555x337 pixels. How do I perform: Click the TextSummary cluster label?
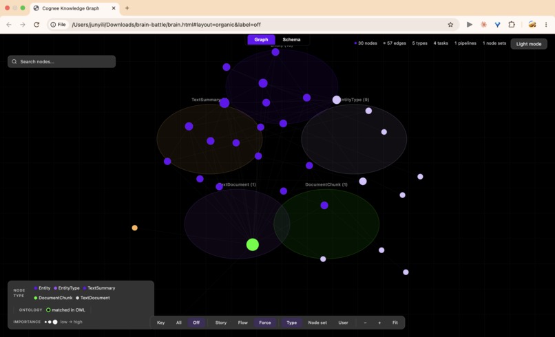[206, 100]
